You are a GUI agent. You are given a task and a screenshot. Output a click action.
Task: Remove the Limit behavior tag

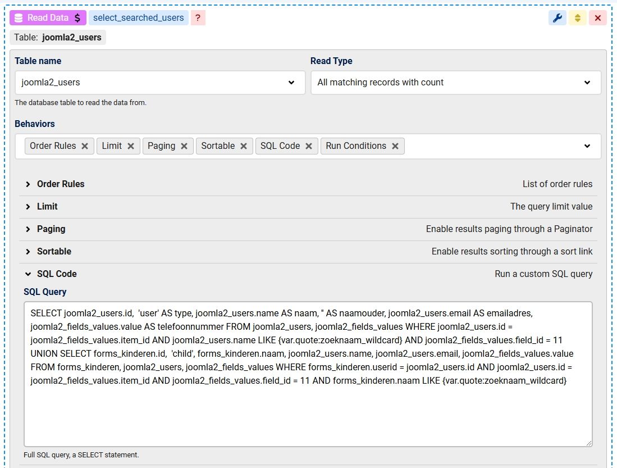coord(131,146)
